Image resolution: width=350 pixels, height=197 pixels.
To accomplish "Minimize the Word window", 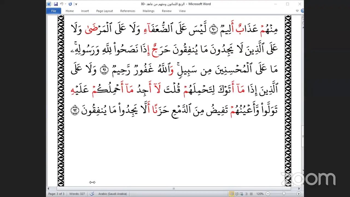I will coord(275,4).
